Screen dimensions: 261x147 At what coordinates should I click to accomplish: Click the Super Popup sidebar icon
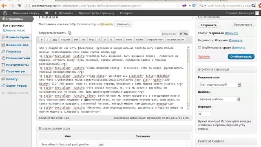3,86
